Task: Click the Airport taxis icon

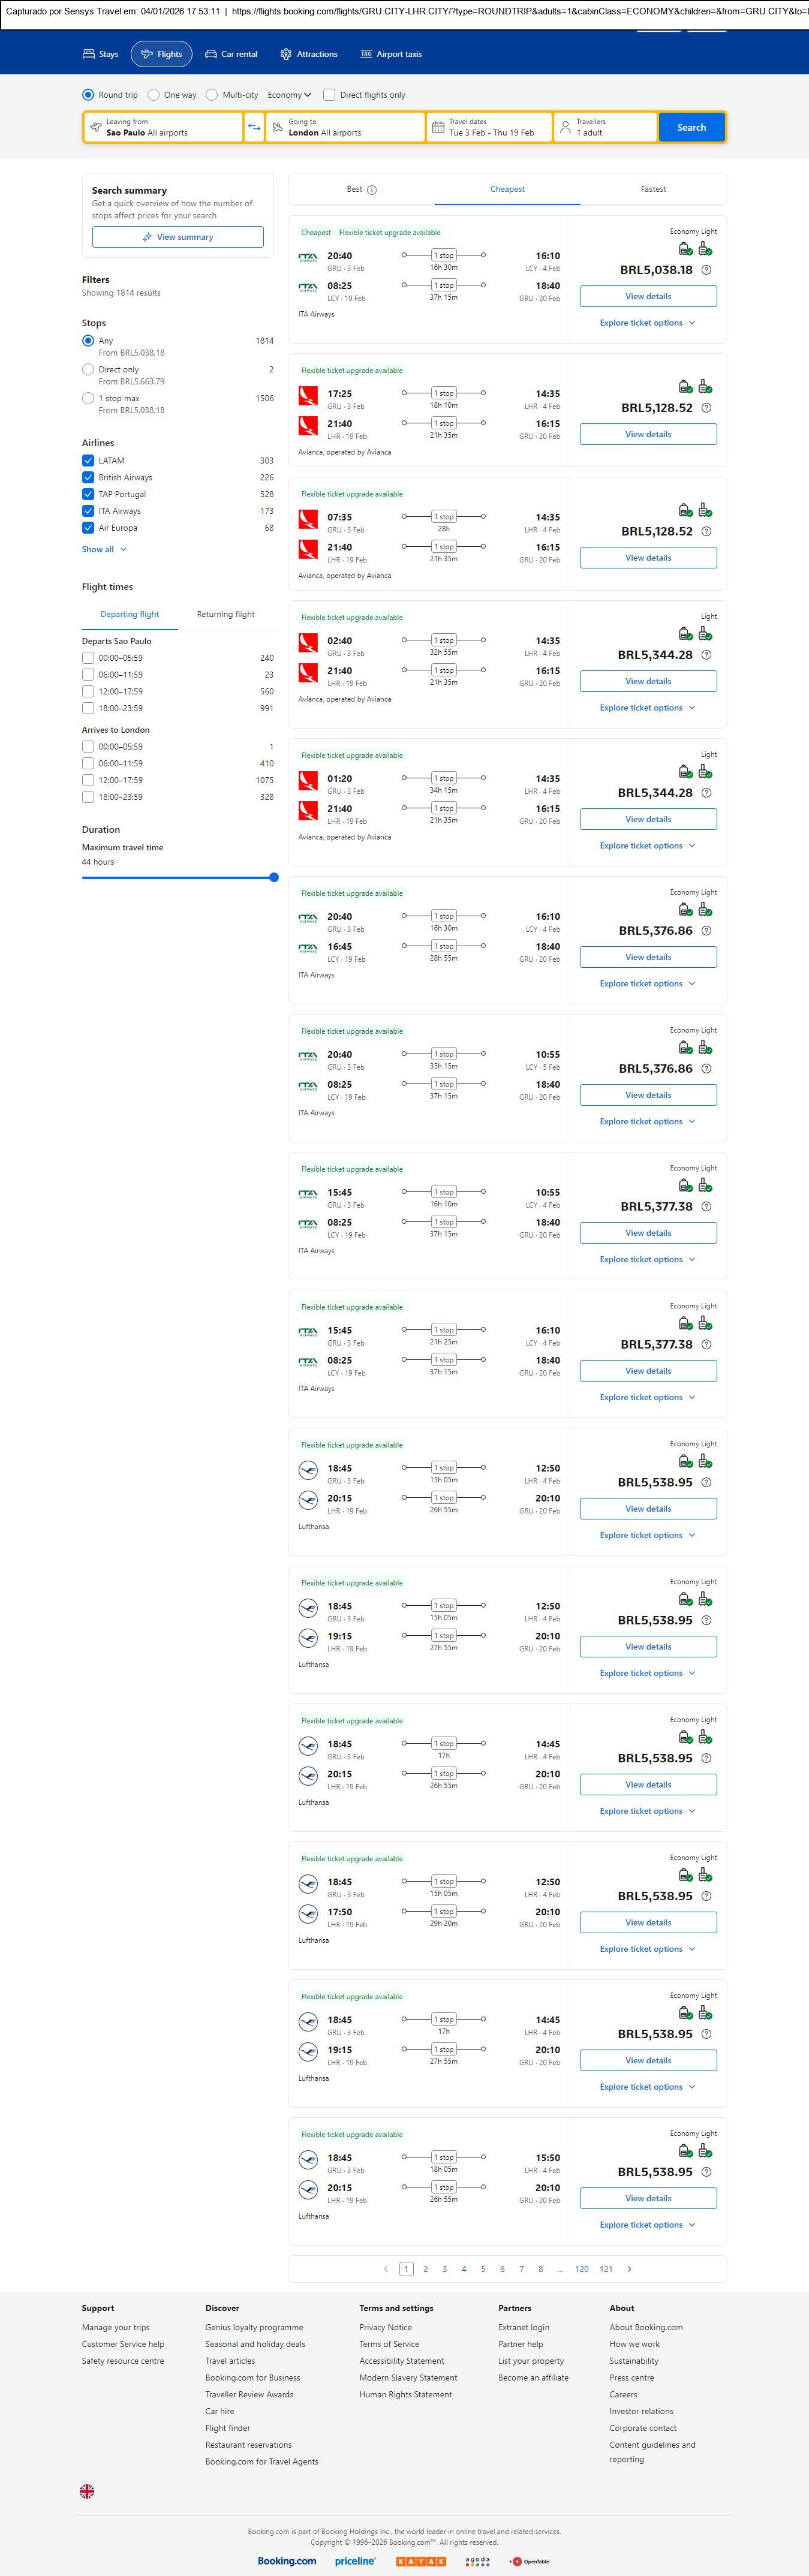Action: 366,54
